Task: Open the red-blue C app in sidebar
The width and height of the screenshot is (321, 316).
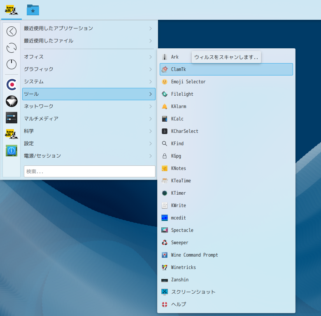Action: tap(12, 85)
